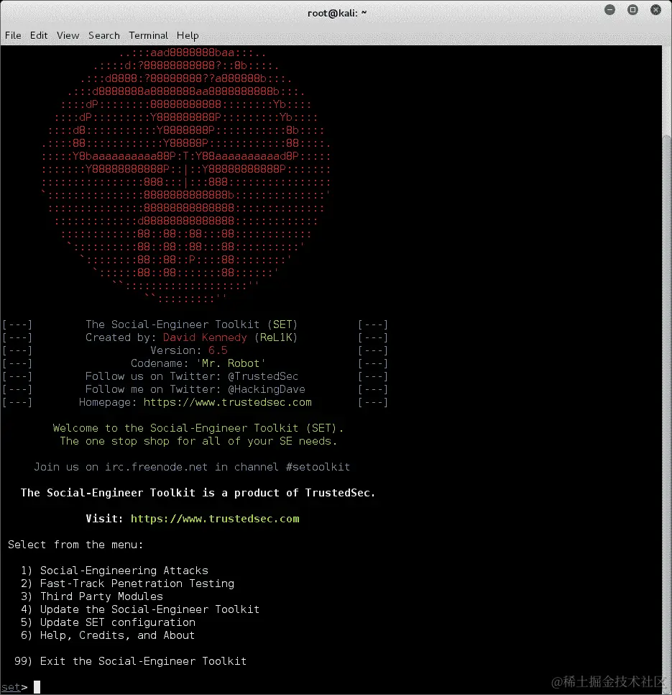Click the 'Social-Engineering Attacks' menu line

point(114,571)
